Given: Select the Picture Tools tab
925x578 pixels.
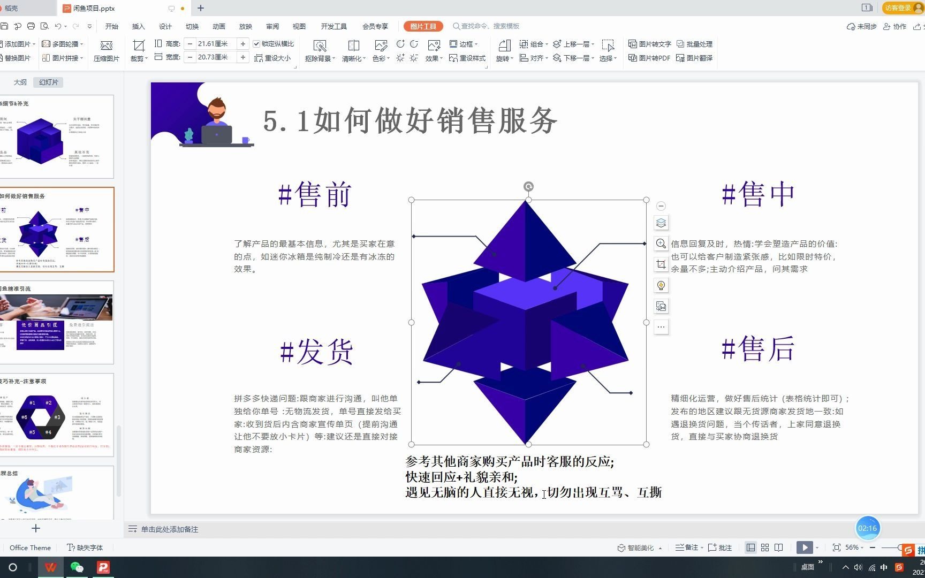Looking at the screenshot, I should 423,26.
